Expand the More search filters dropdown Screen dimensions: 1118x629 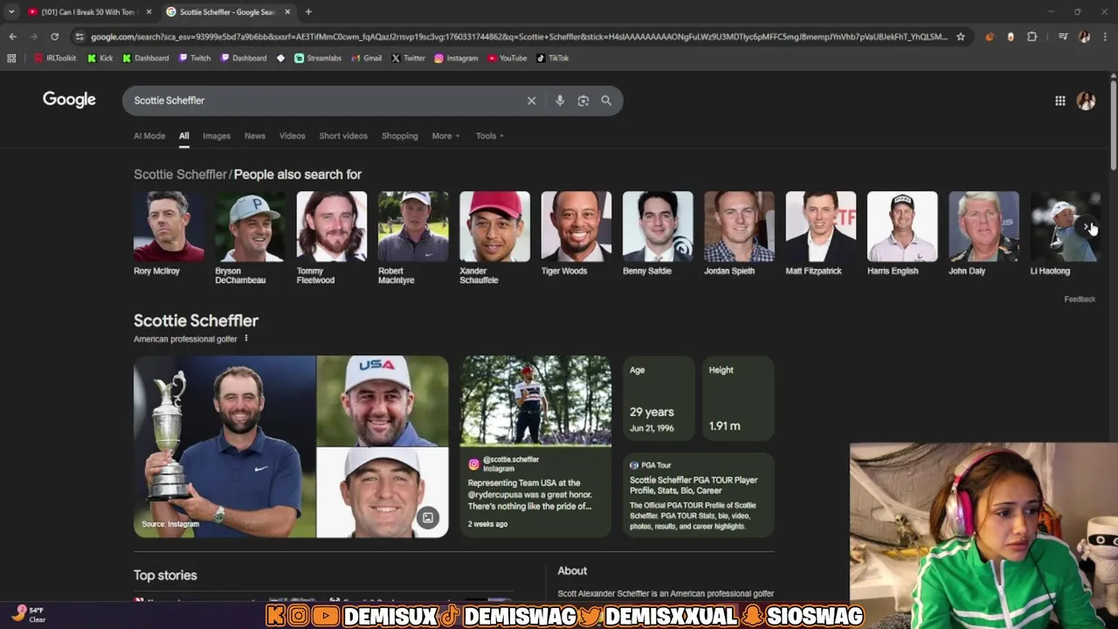[x=445, y=135]
